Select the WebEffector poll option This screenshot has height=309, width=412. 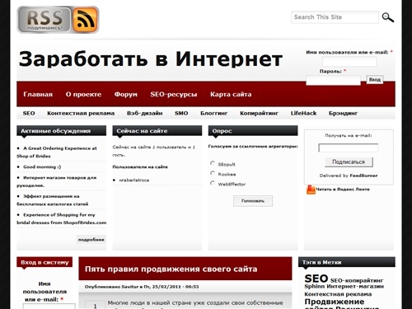(213, 183)
